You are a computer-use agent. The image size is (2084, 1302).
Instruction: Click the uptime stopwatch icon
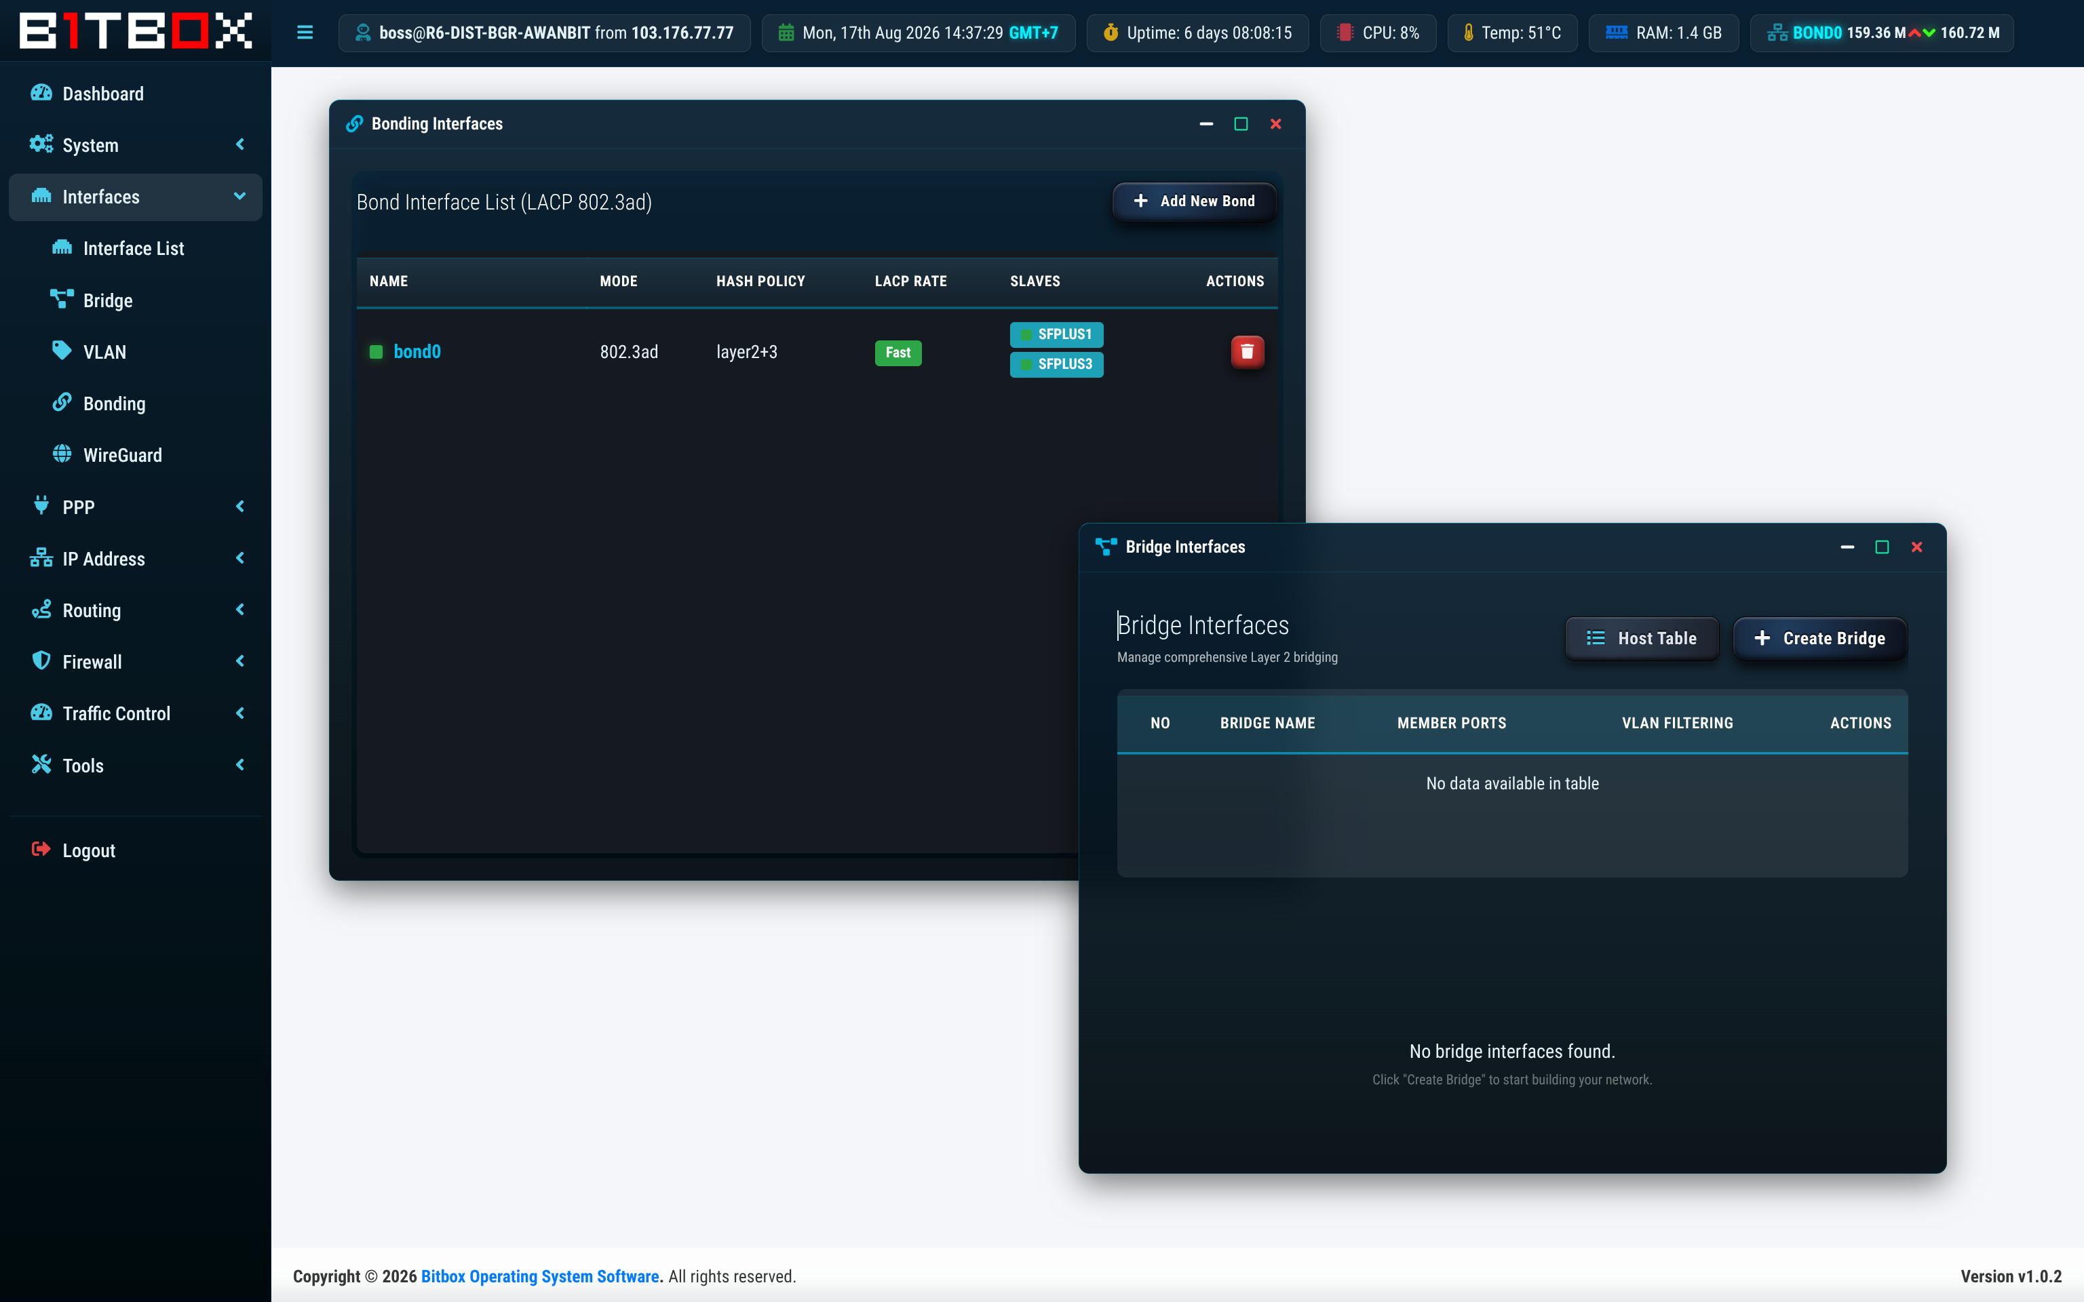[x=1111, y=33]
